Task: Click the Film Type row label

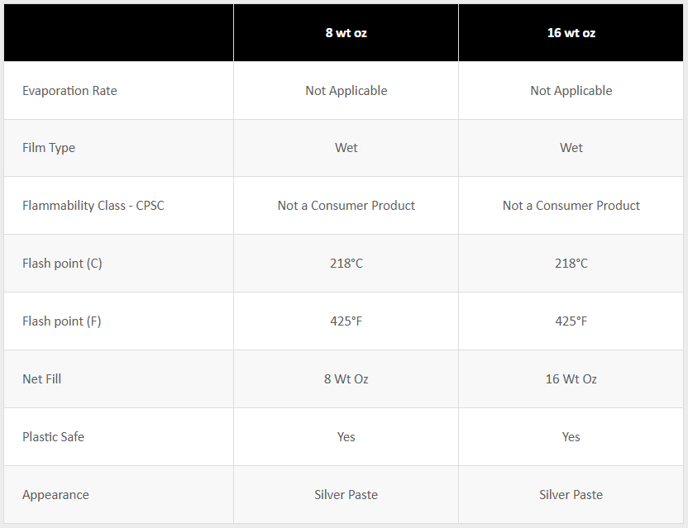Action: pyautogui.click(x=49, y=148)
